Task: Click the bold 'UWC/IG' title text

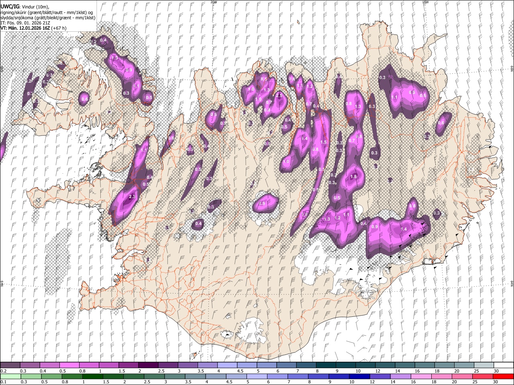Action: (9, 7)
